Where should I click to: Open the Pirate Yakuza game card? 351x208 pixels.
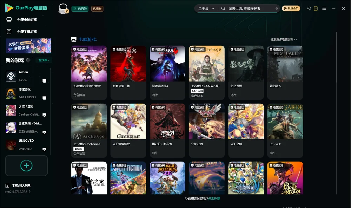(x=285, y=178)
